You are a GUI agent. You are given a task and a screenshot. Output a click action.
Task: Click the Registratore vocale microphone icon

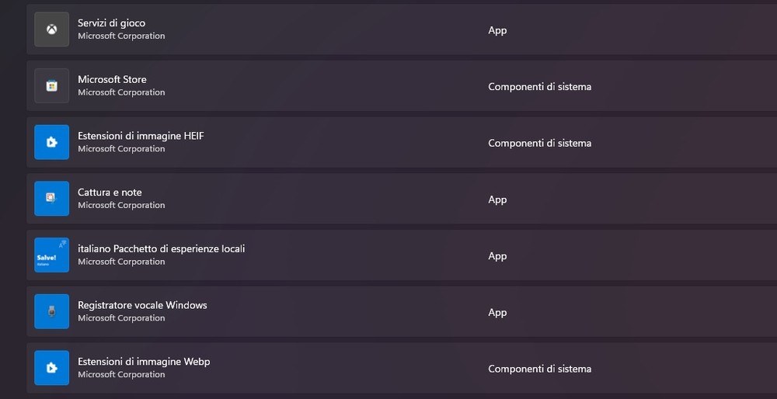coord(51,311)
